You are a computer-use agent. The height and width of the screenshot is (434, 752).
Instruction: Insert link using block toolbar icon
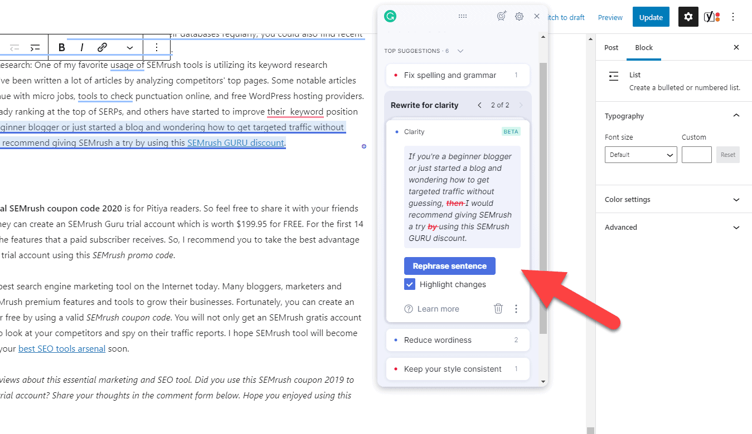point(103,47)
